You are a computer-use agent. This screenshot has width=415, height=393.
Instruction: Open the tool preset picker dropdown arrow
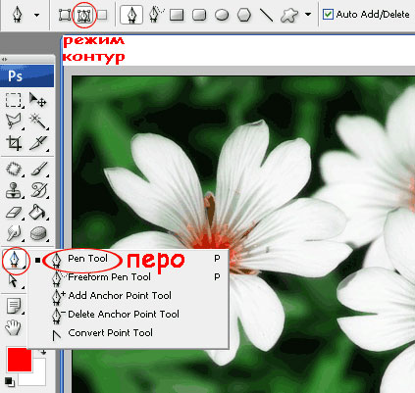pos(36,15)
